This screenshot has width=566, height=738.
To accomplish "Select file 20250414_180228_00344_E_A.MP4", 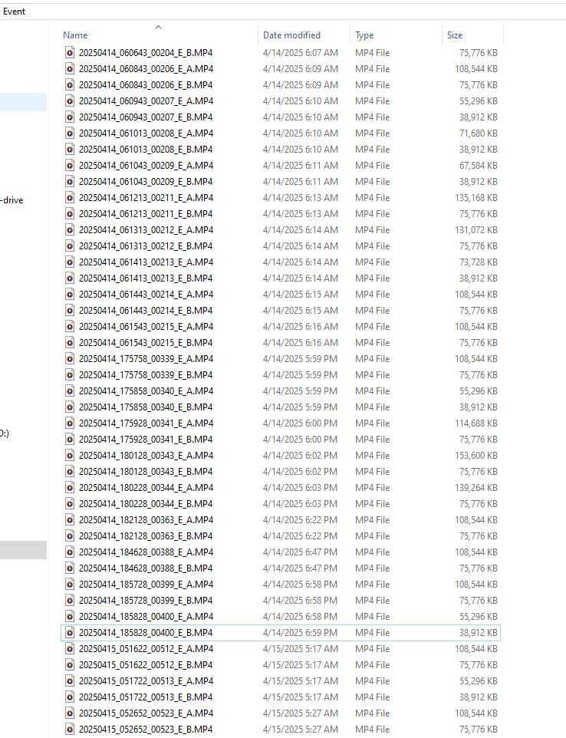I will (x=146, y=488).
